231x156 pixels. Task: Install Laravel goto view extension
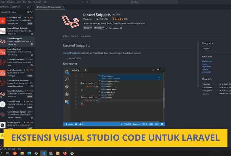(30, 76)
